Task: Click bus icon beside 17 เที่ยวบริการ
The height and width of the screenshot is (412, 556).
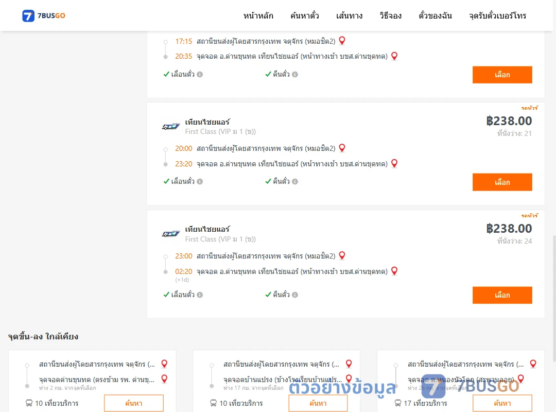Action: click(x=398, y=403)
